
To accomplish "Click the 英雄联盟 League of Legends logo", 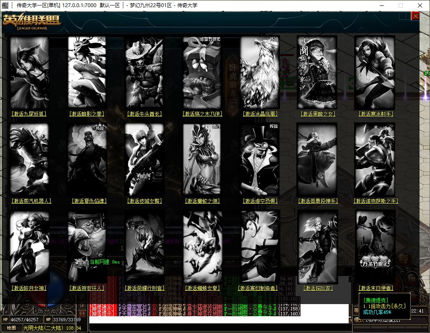I will pyautogui.click(x=31, y=22).
